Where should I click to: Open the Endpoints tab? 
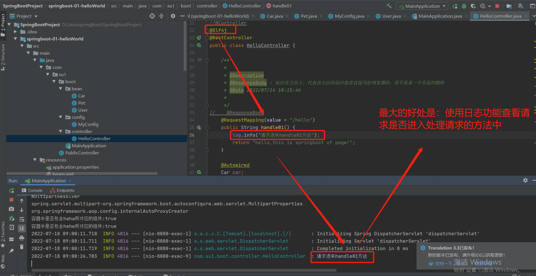(x=62, y=190)
